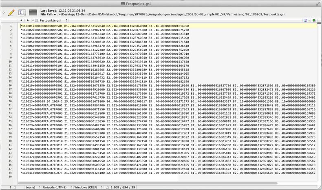Image resolution: width=322 pixels, height=190 pixels.
Task: Click line number 12 in the gutter
Action: [x=10, y=69]
